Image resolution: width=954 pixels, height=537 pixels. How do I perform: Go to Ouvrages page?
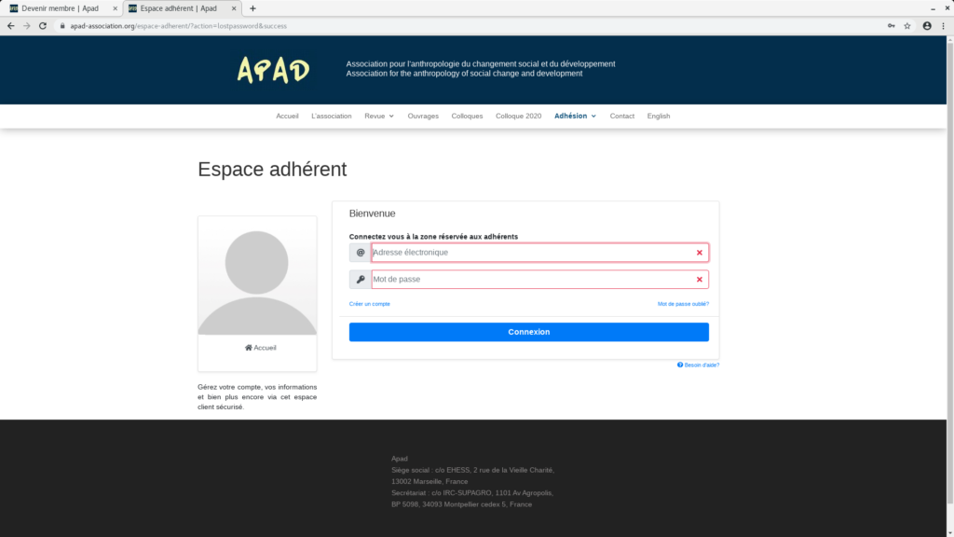tap(423, 117)
